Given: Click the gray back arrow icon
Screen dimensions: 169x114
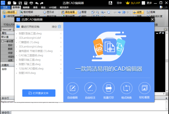Looking at the screenshot, I should (x=115, y=12).
